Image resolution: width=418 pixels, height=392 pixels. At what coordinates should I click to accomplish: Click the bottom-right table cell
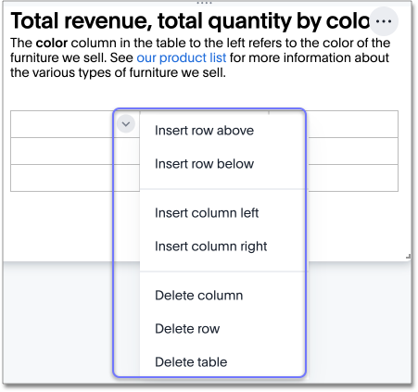click(x=352, y=178)
